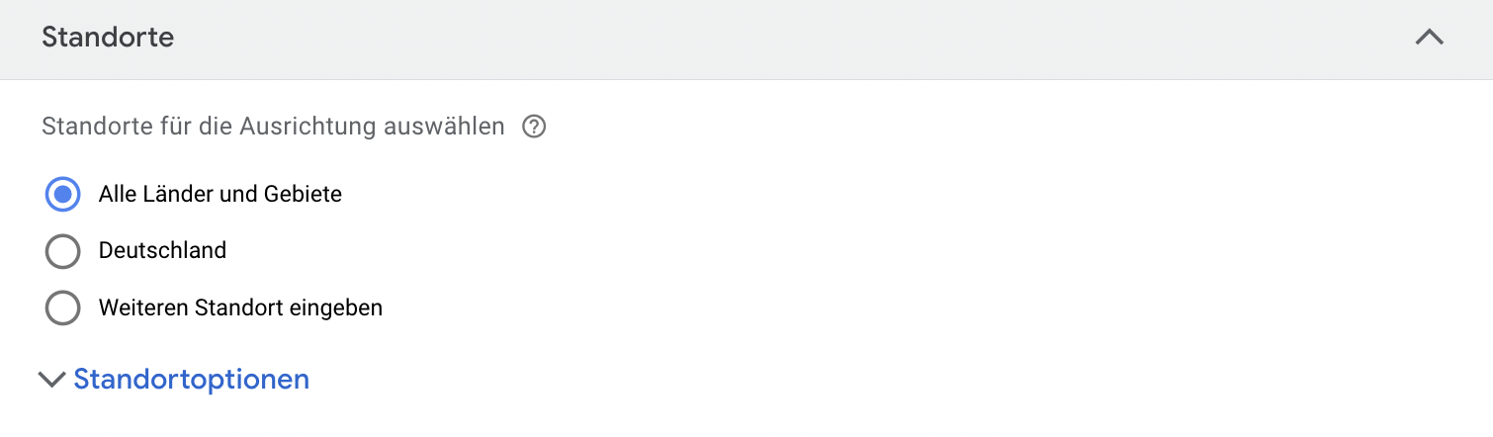The width and height of the screenshot is (1493, 437).
Task: Click the help question mark icon
Action: coord(534,127)
